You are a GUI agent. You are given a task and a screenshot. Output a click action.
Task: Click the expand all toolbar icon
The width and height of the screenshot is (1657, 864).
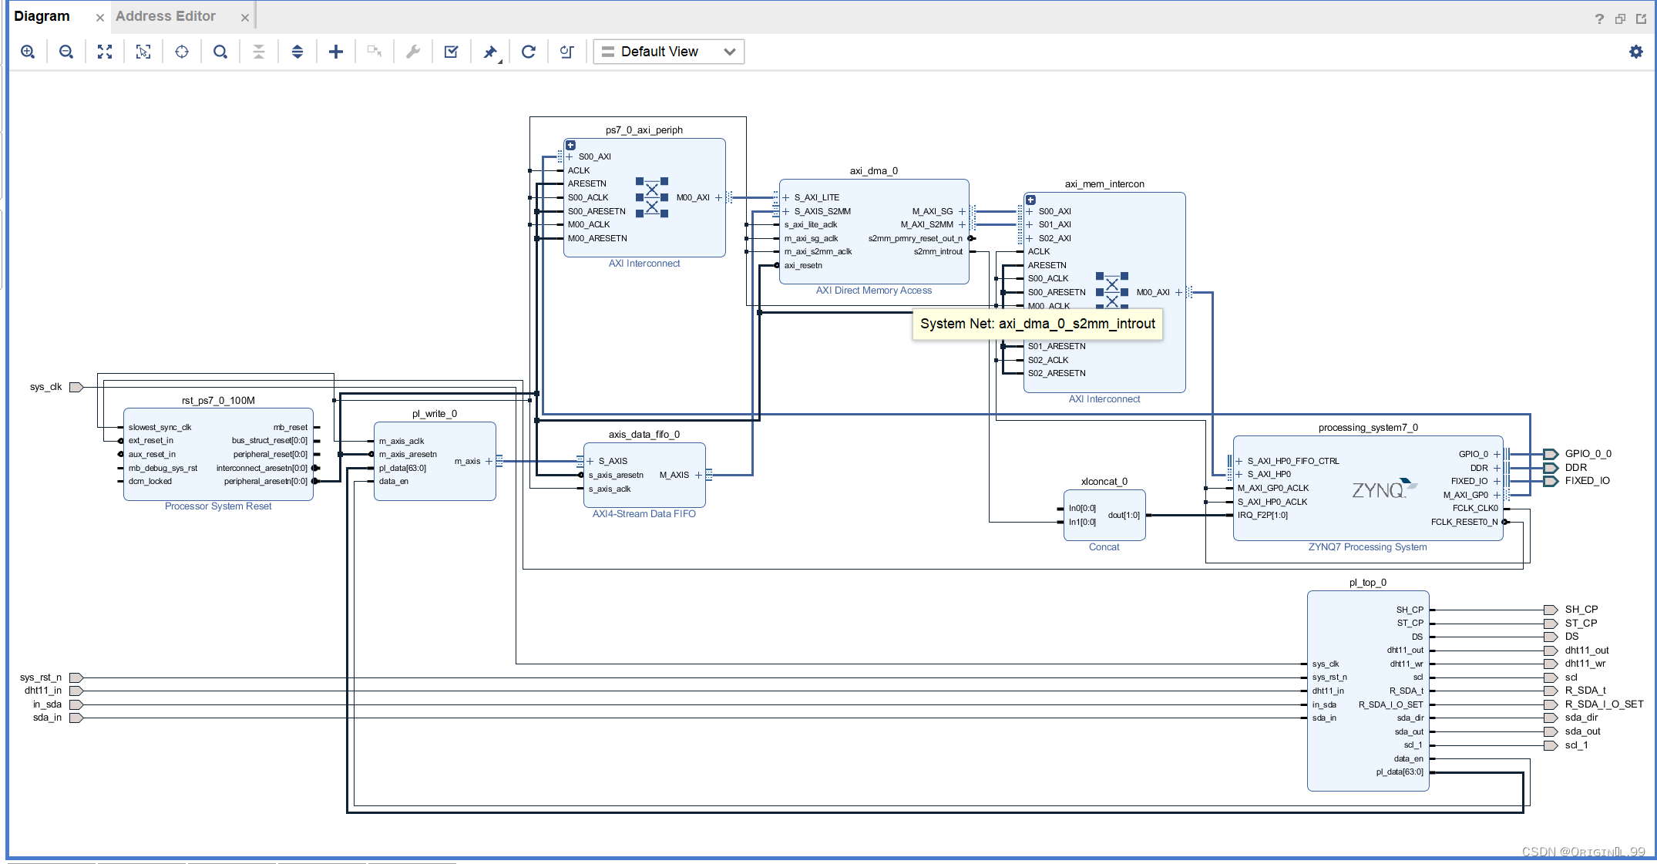[x=297, y=52]
